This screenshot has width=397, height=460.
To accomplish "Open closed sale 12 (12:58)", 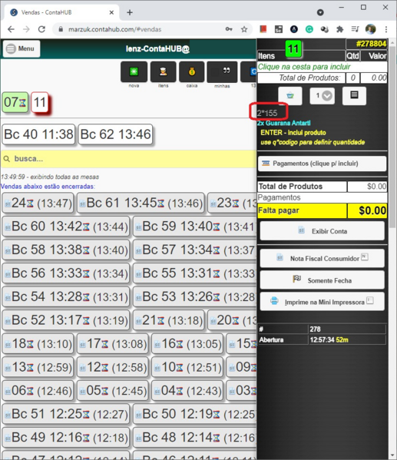I will pos(113,367).
